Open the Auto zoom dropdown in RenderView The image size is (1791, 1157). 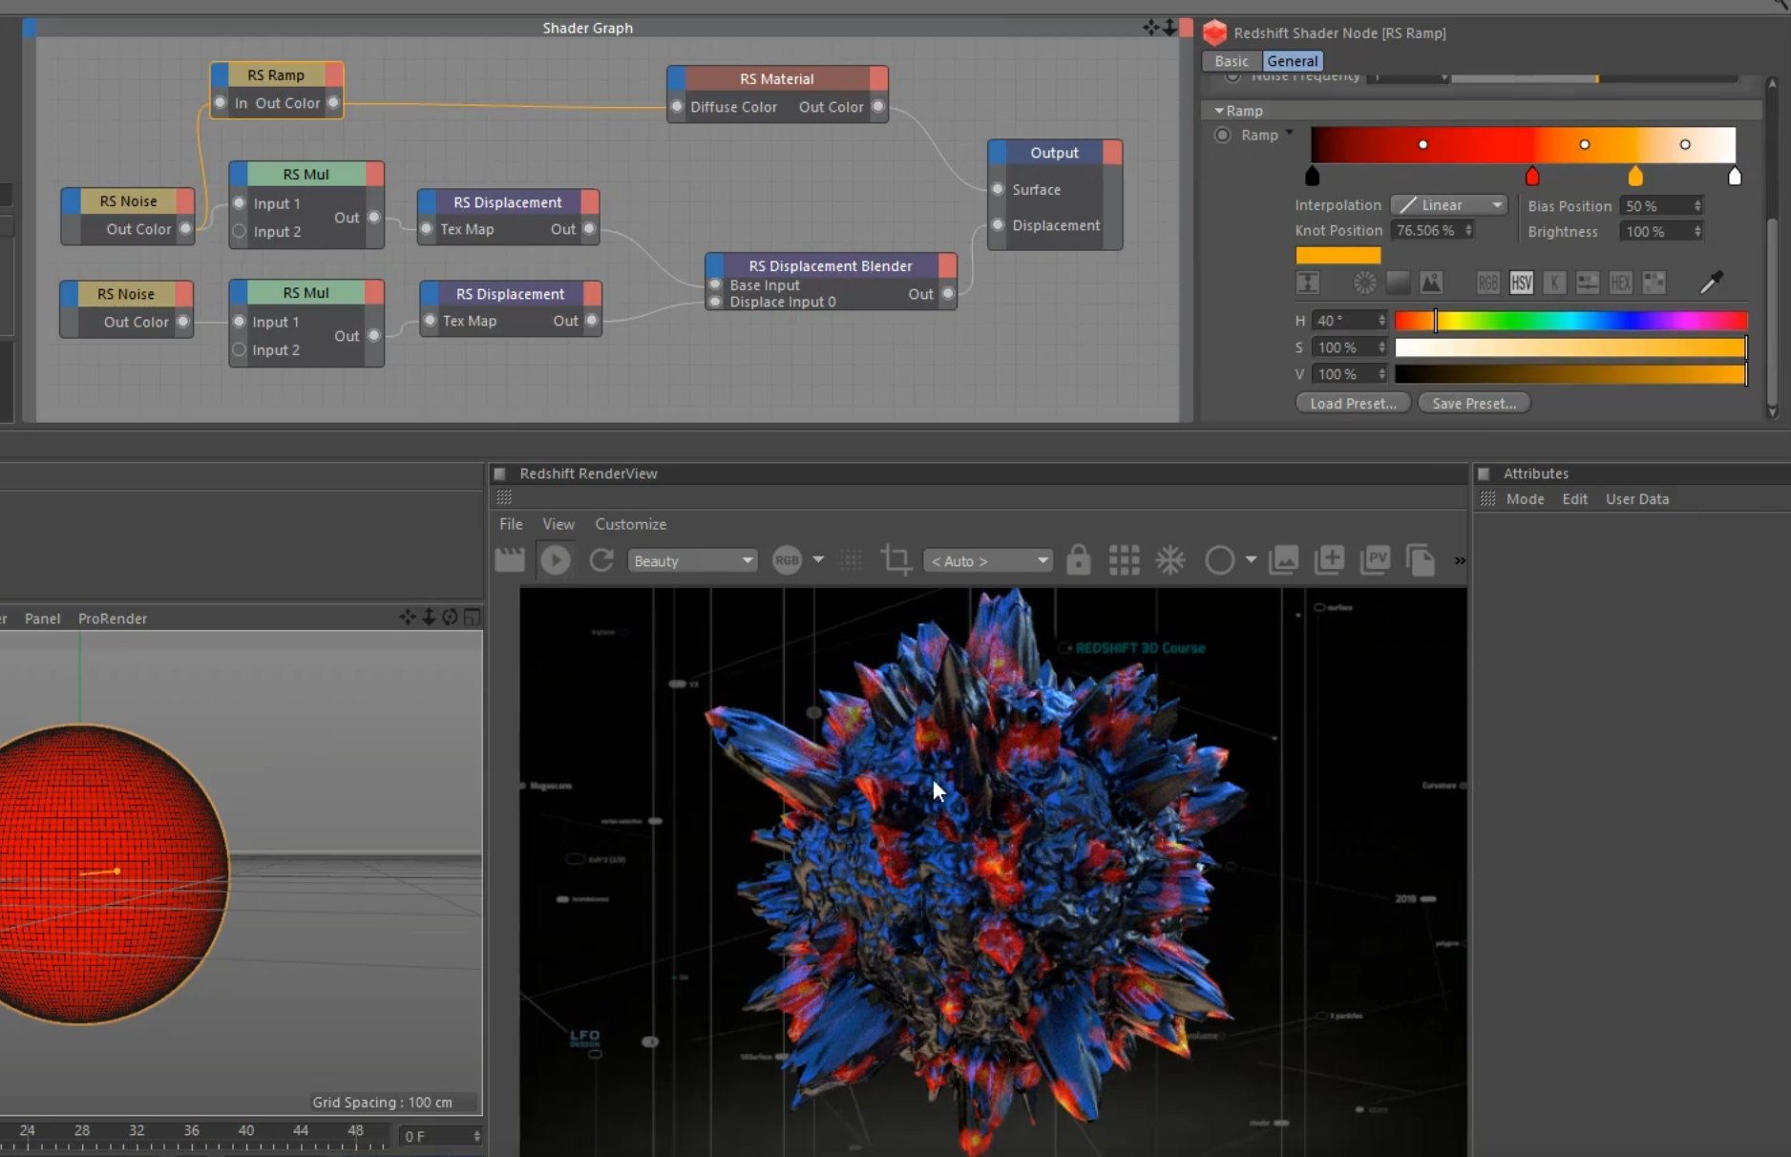click(988, 560)
